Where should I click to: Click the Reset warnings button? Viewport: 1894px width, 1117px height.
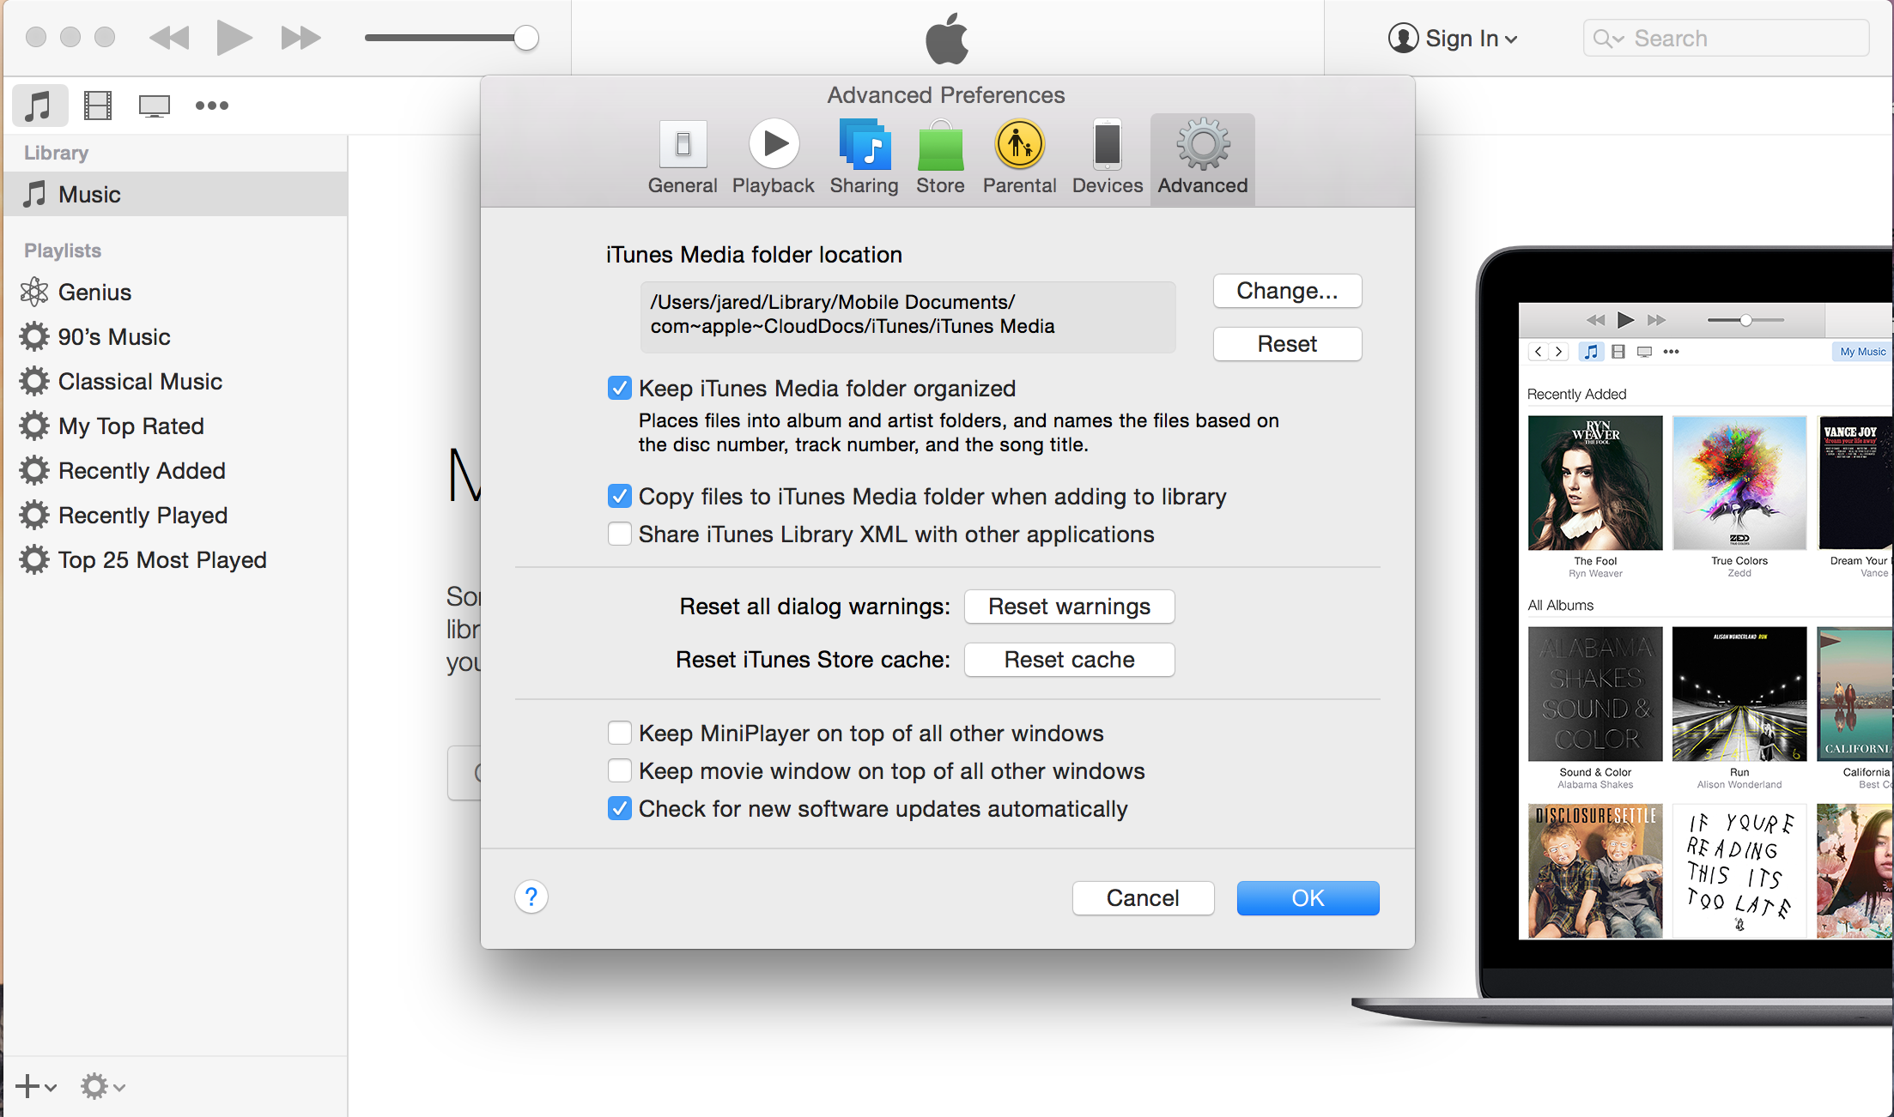coord(1069,607)
